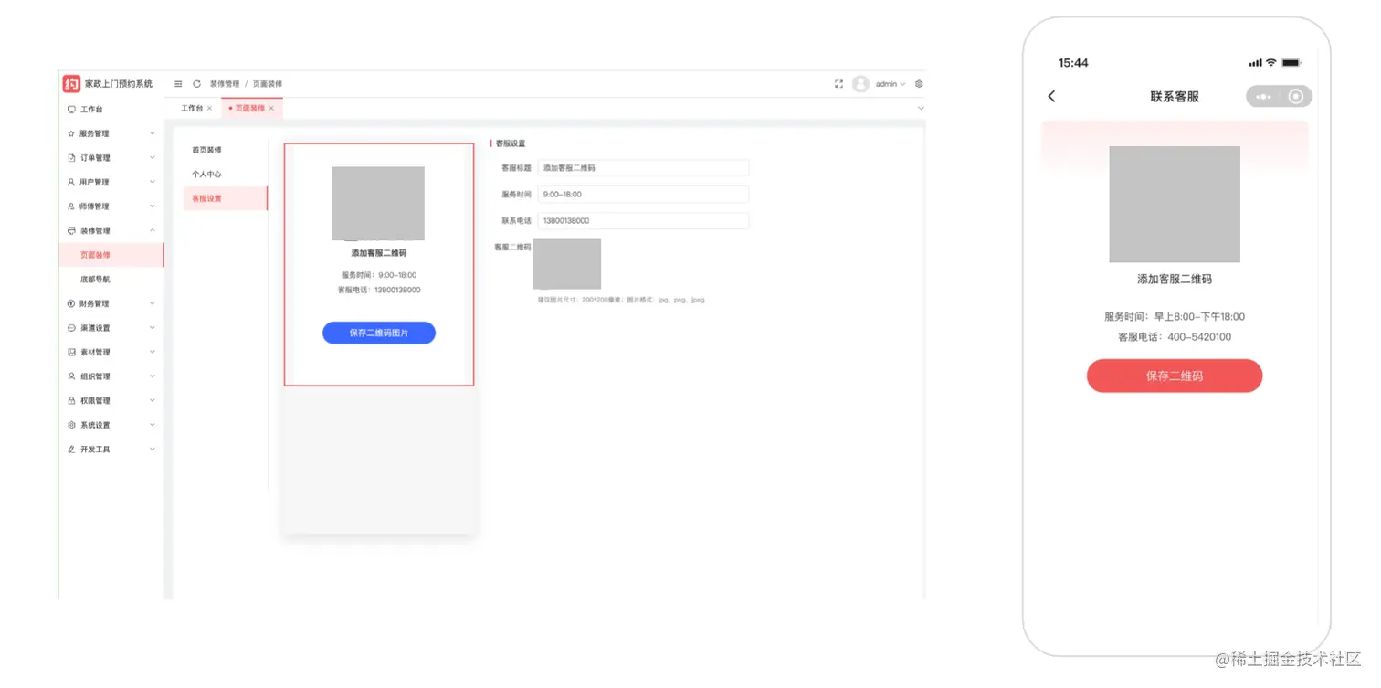Toggle fullscreen icon in admin header

coord(838,83)
